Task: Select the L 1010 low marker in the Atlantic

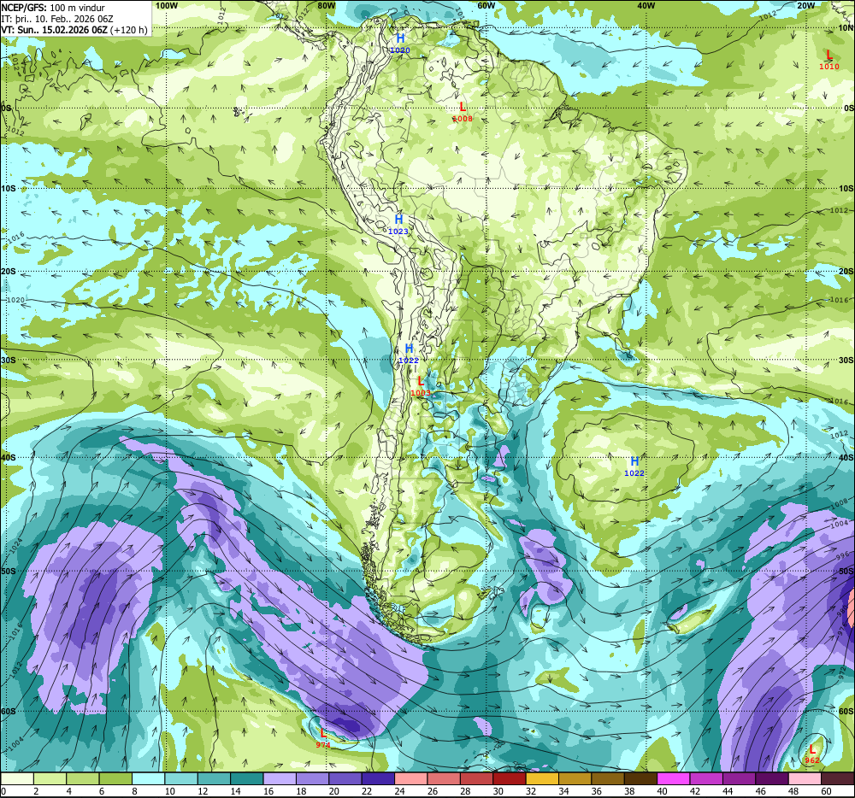Action: point(829,60)
